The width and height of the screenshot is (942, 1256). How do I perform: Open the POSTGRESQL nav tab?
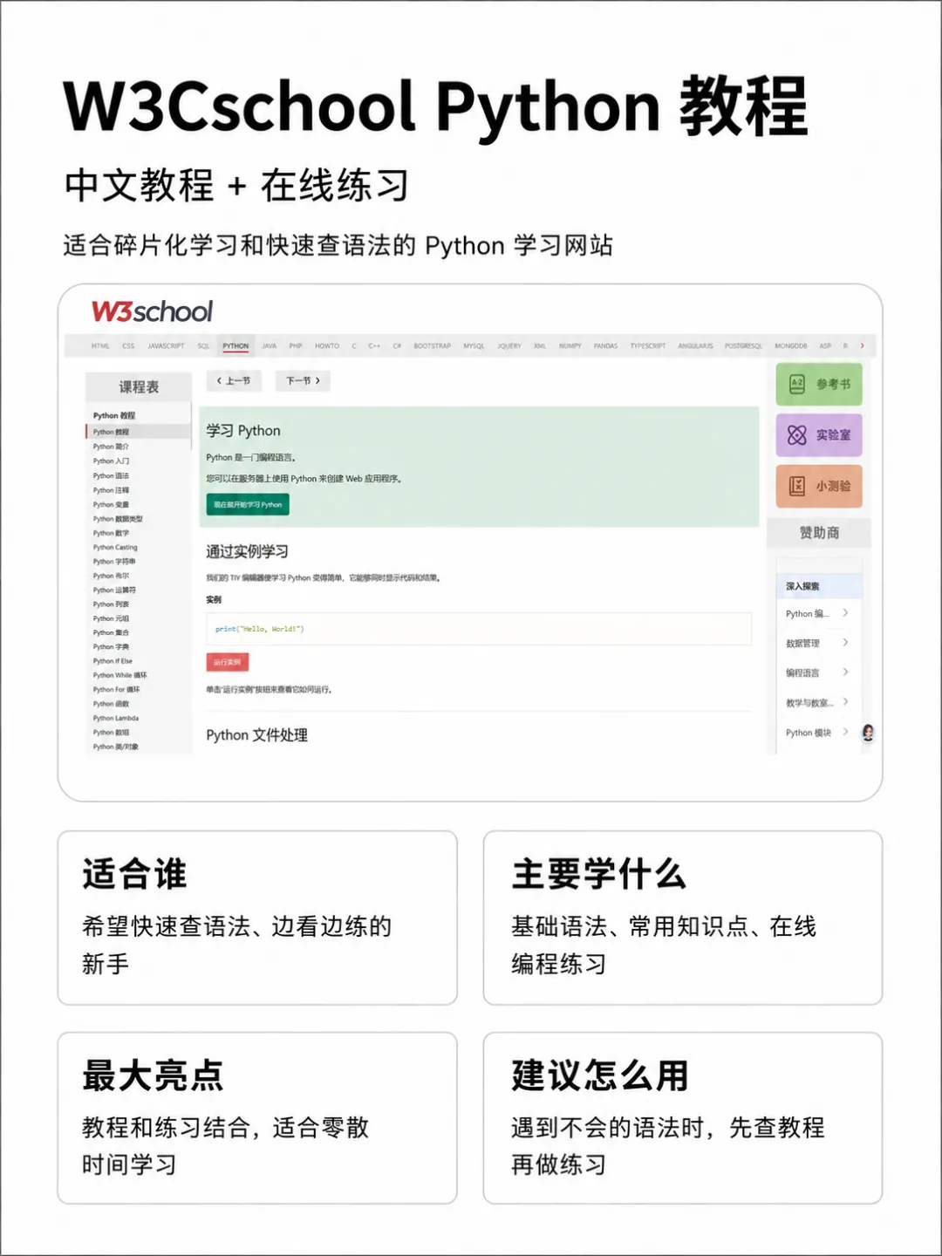(743, 346)
